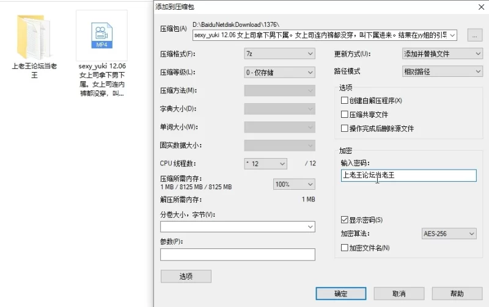489x307 pixels.
Task: Close the 添加到压缩包 dialog window
Action: (477, 6)
